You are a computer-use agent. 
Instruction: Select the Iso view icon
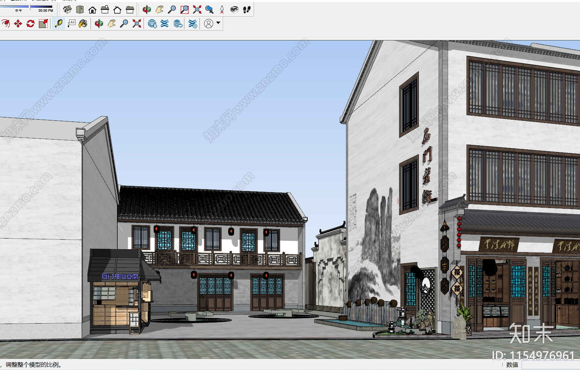tap(67, 9)
